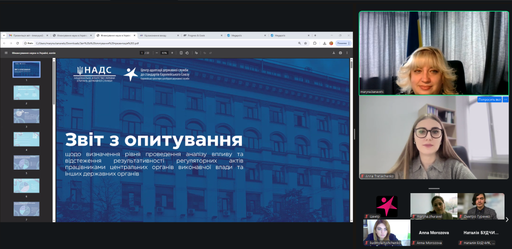Rotate the PDF counterclockwise
The image size is (512, 249).
tap(187, 52)
